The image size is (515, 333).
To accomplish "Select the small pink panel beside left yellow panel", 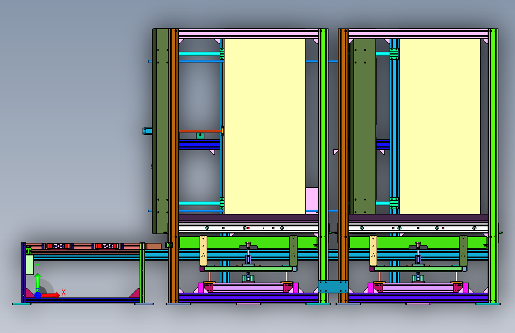I will point(312,201).
